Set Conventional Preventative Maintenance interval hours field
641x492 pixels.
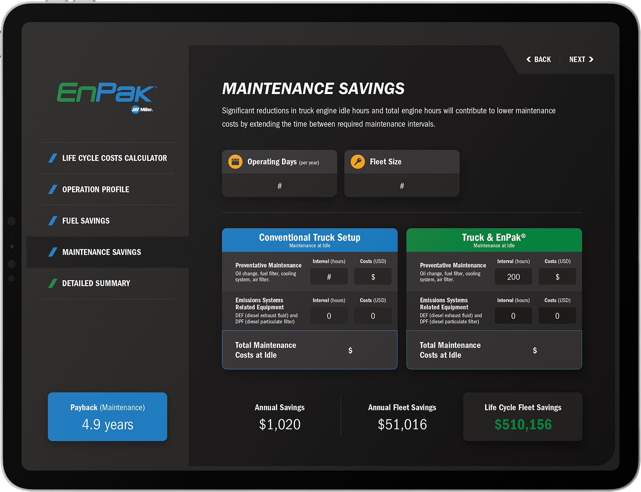click(x=329, y=277)
